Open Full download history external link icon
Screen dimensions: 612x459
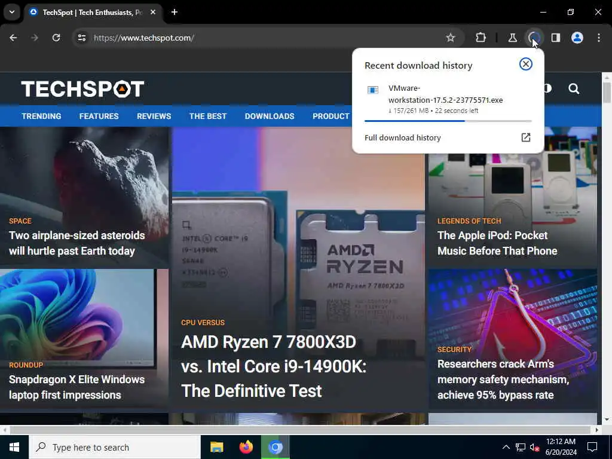pos(526,137)
